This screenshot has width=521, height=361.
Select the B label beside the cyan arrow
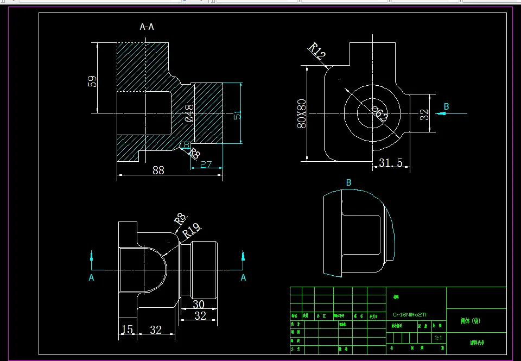pos(446,106)
